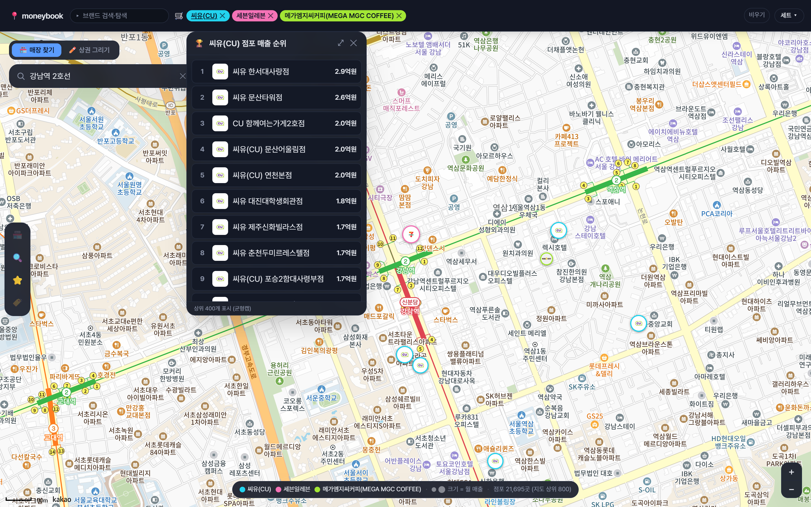Select rank 3 CU 함께여는가게2호점
The image size is (811, 507).
[x=277, y=123]
